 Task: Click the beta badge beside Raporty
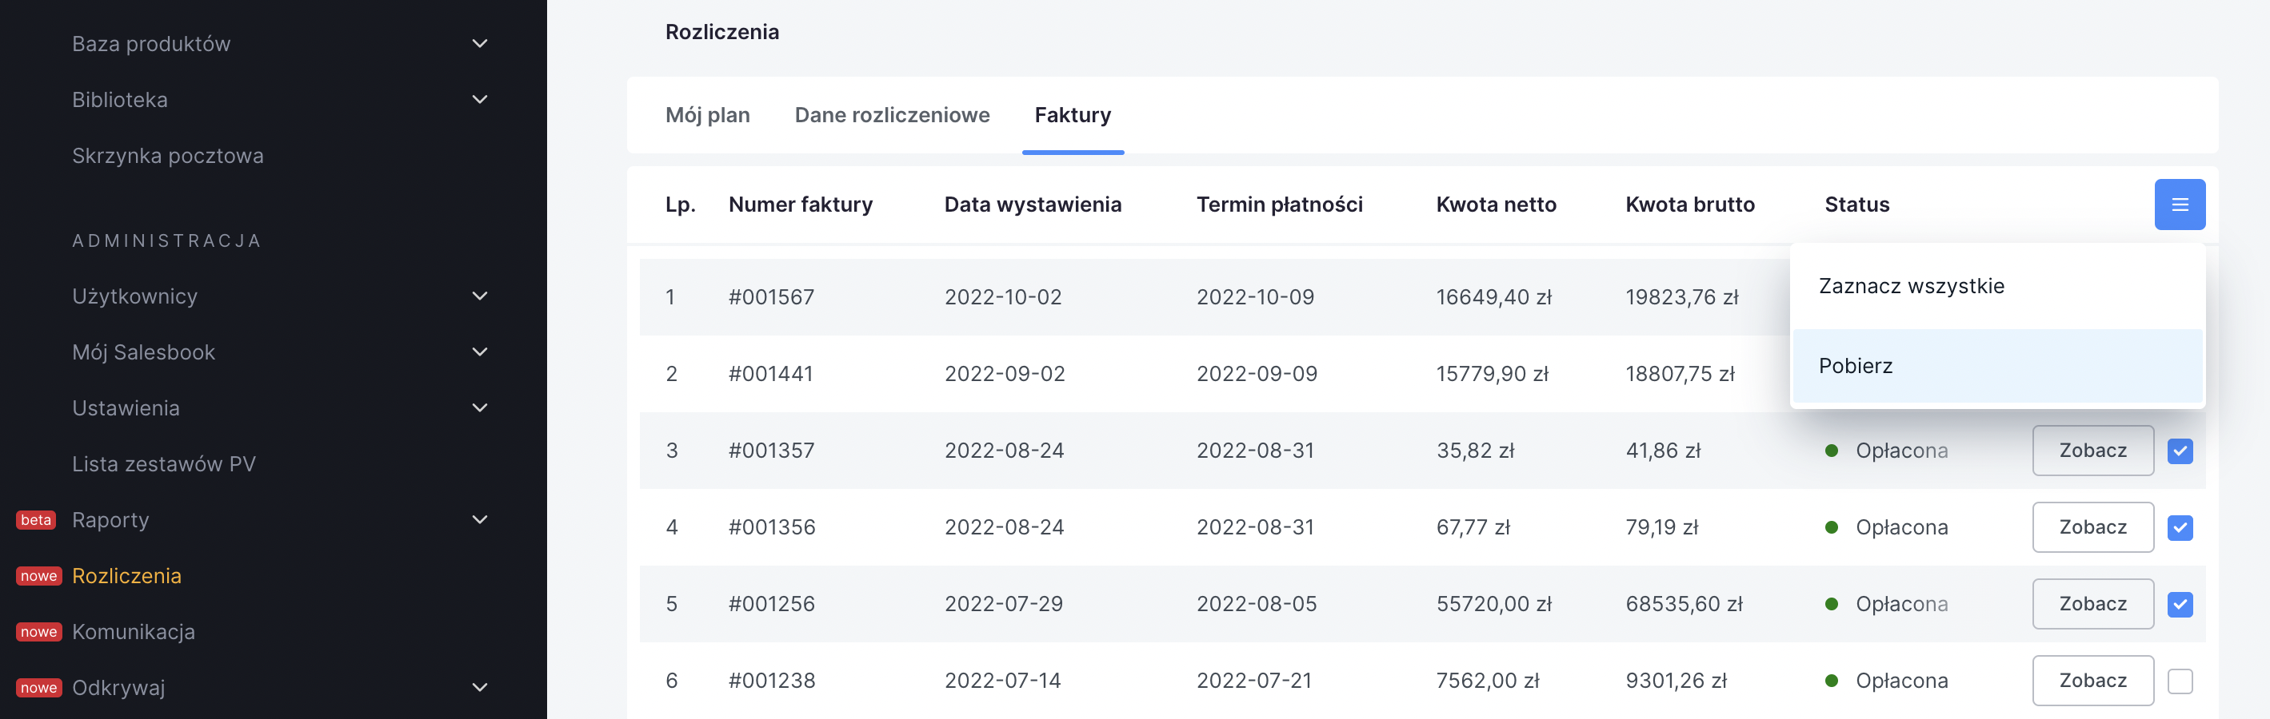(x=36, y=520)
